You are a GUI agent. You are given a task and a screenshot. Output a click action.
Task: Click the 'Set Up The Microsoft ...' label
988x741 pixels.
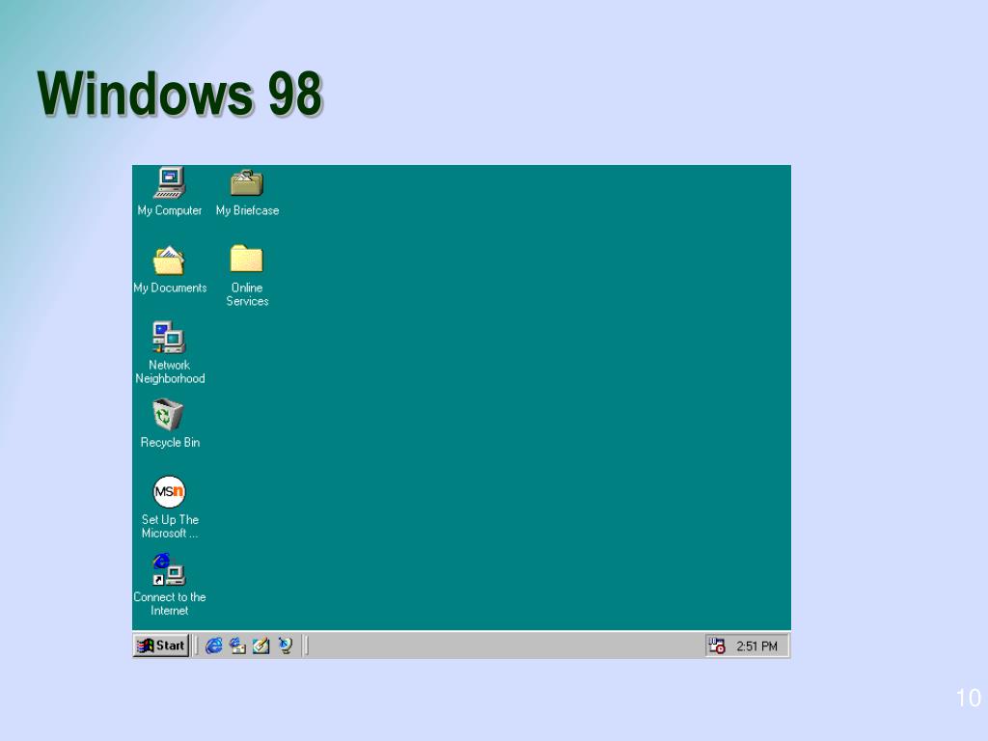pyautogui.click(x=170, y=526)
